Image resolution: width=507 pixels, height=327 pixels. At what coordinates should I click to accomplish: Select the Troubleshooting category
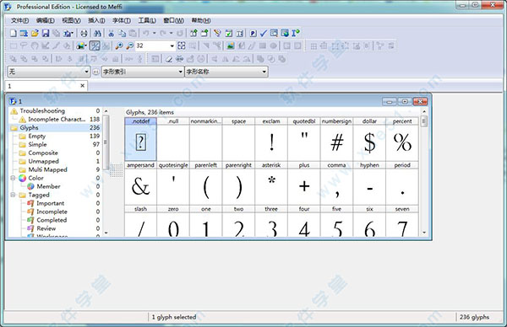42,110
